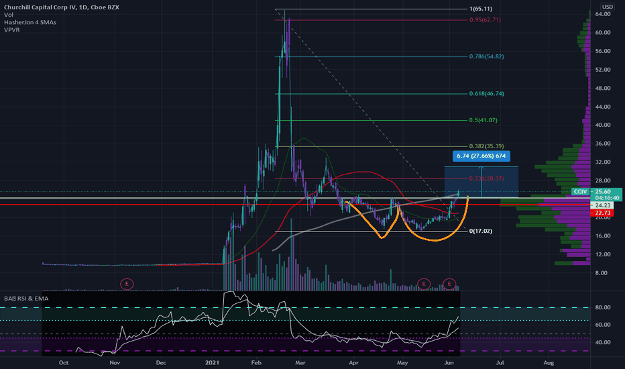Click the earnings E marker in November

pos(127,284)
